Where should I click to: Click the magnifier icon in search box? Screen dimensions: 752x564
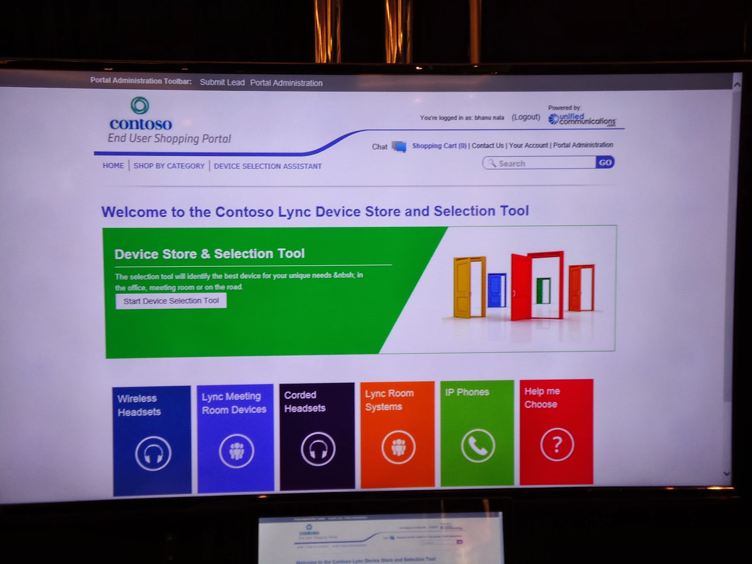click(x=492, y=163)
